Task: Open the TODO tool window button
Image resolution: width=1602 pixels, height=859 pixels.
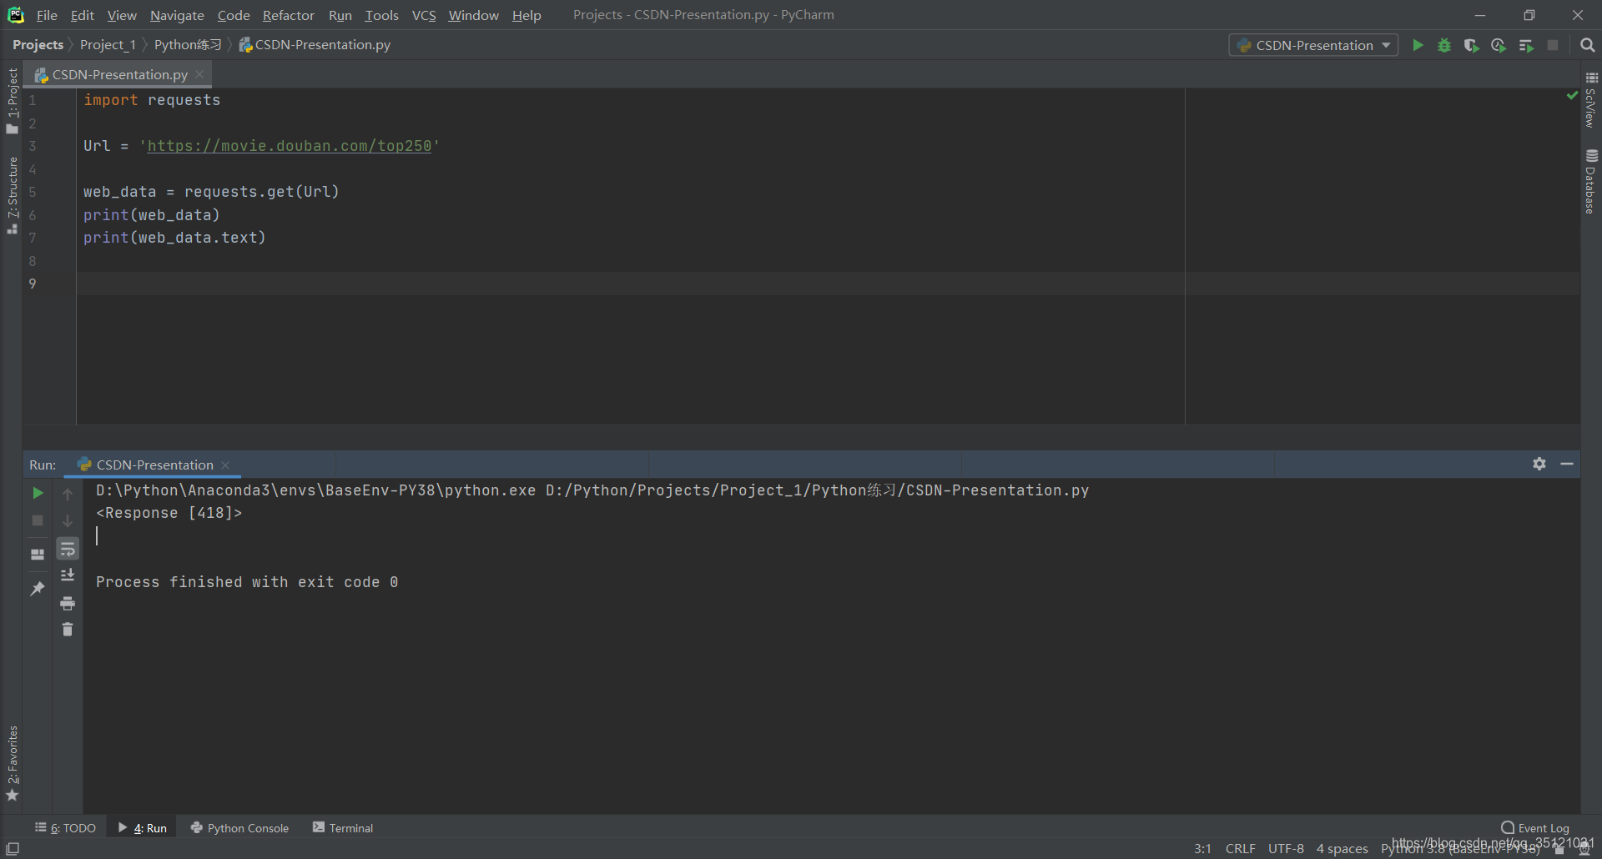Action: click(65, 828)
